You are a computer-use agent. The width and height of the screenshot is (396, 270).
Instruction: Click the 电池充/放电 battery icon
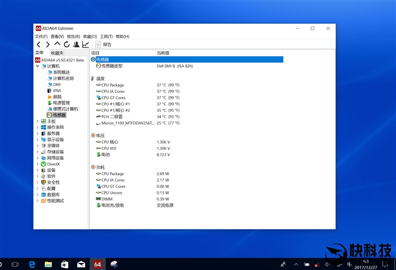pos(99,205)
